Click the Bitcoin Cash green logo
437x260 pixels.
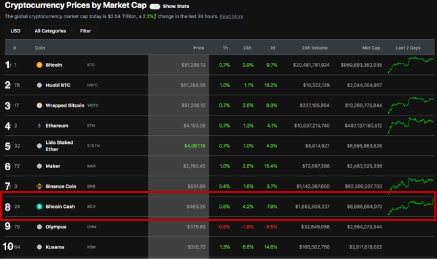(39, 207)
